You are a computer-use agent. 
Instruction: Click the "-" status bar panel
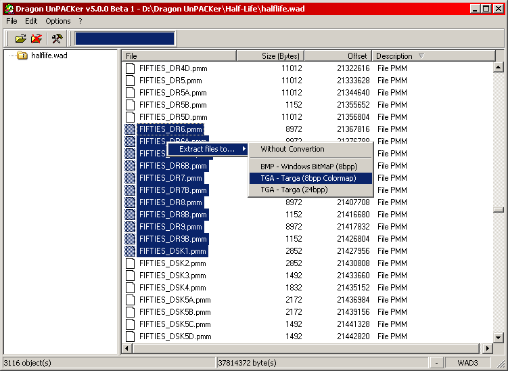pos(437,363)
